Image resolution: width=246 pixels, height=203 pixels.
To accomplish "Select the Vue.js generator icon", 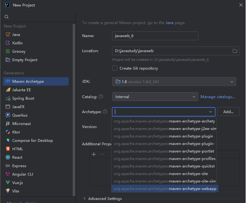I will click(8, 182).
